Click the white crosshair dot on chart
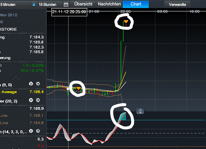Image resolution: width=206 pixels, height=149 pixels. (x=68, y=89)
